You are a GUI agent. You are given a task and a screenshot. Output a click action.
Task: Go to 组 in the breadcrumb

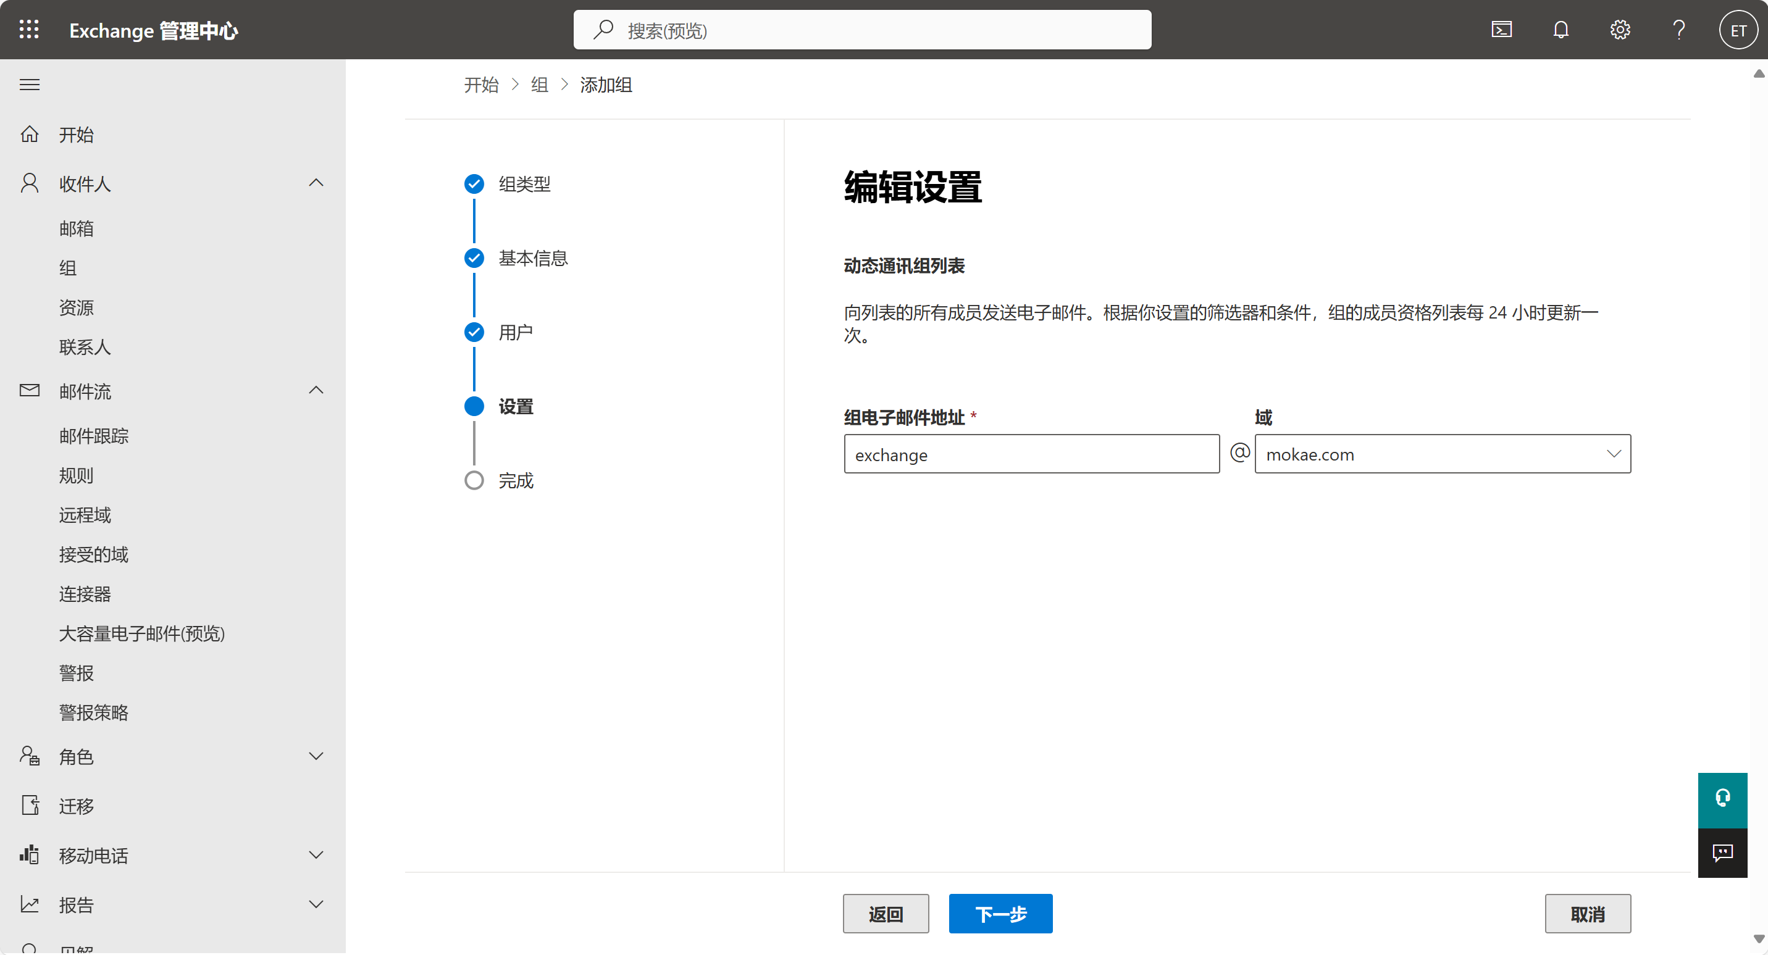540,85
